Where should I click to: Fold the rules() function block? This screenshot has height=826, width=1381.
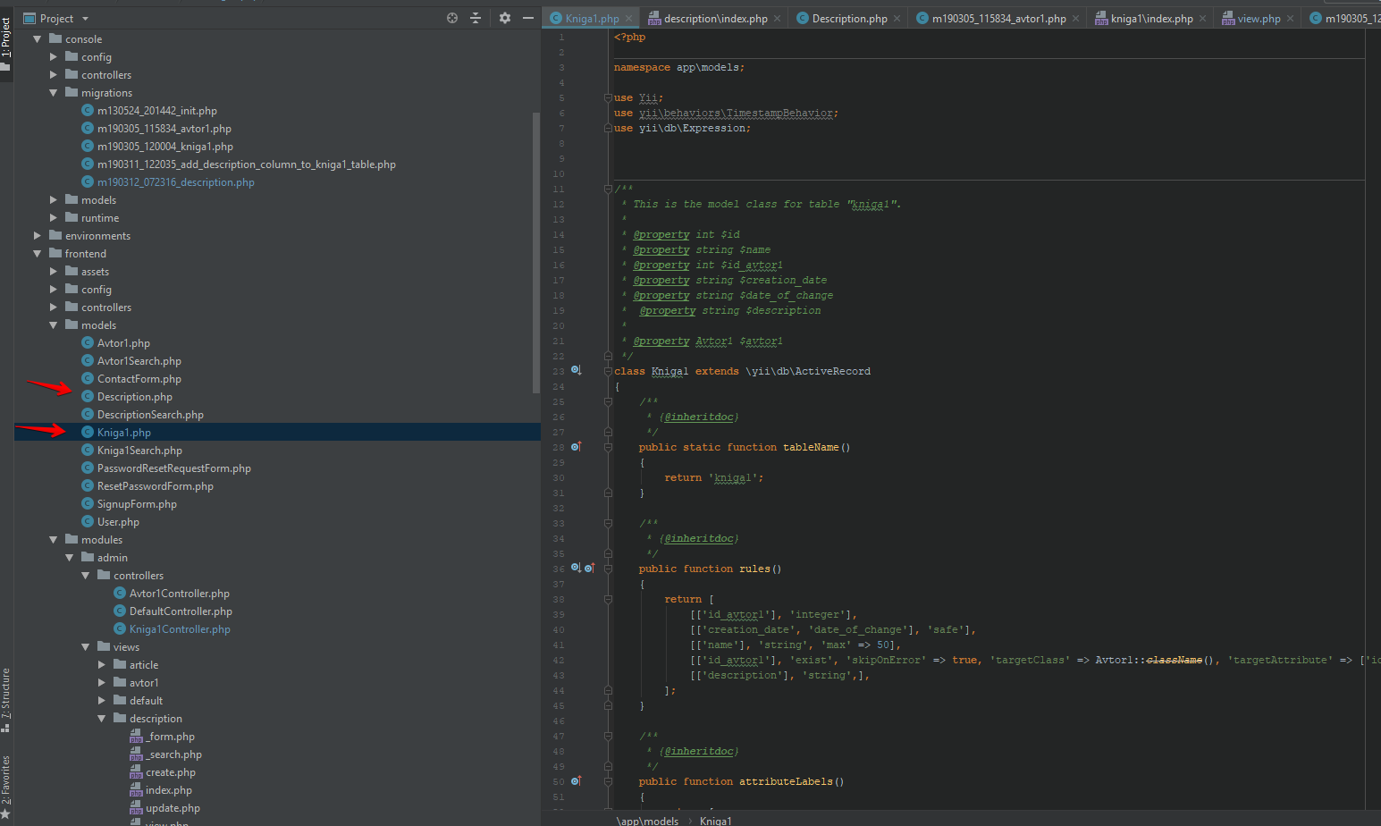pos(608,569)
